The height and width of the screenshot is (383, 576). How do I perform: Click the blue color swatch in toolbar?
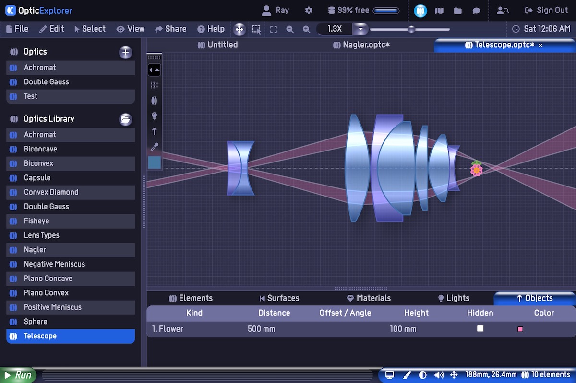(x=154, y=162)
